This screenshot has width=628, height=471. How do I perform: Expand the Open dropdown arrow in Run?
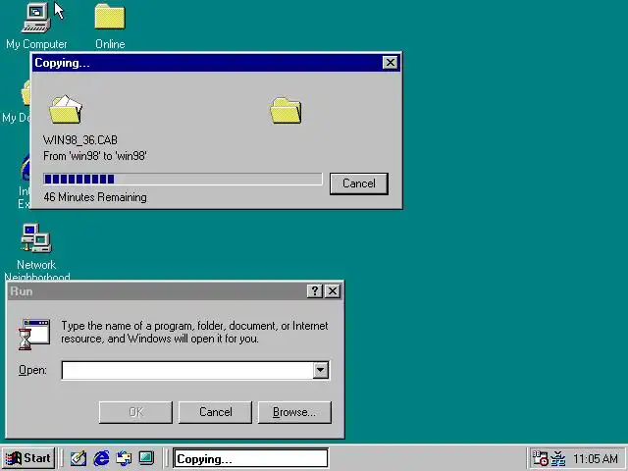(321, 370)
